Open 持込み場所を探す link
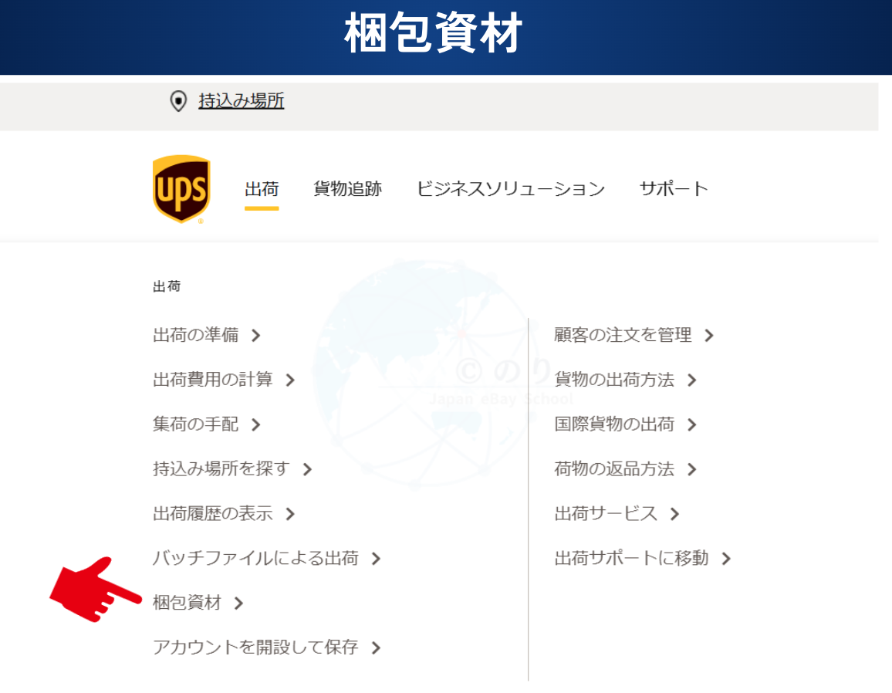The image size is (892, 693). pos(221,469)
